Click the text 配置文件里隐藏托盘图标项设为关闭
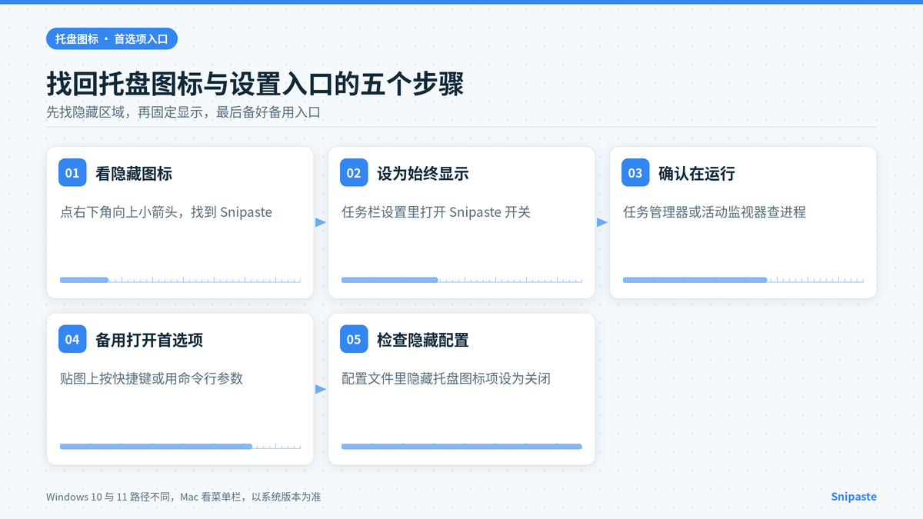 click(x=446, y=378)
